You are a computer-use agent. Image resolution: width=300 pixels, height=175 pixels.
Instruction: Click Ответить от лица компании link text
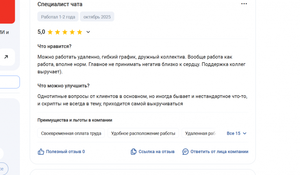tap(219, 152)
